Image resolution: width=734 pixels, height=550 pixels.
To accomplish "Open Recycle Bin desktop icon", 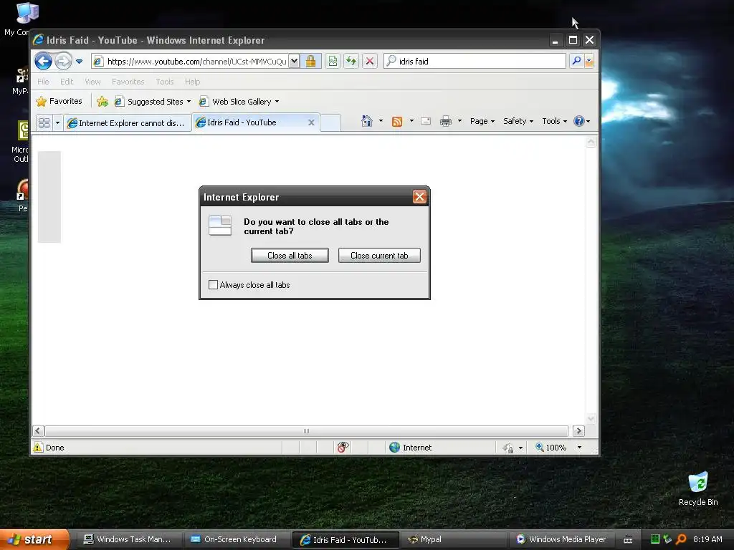I will (x=698, y=488).
